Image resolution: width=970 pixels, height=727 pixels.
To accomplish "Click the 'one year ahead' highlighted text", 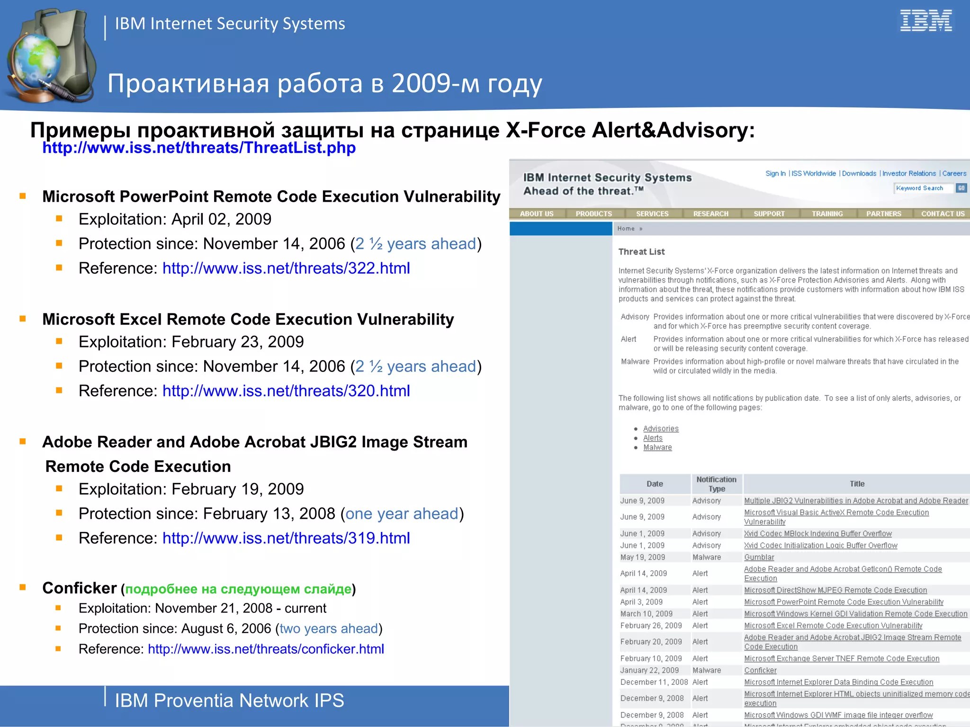I will [402, 514].
